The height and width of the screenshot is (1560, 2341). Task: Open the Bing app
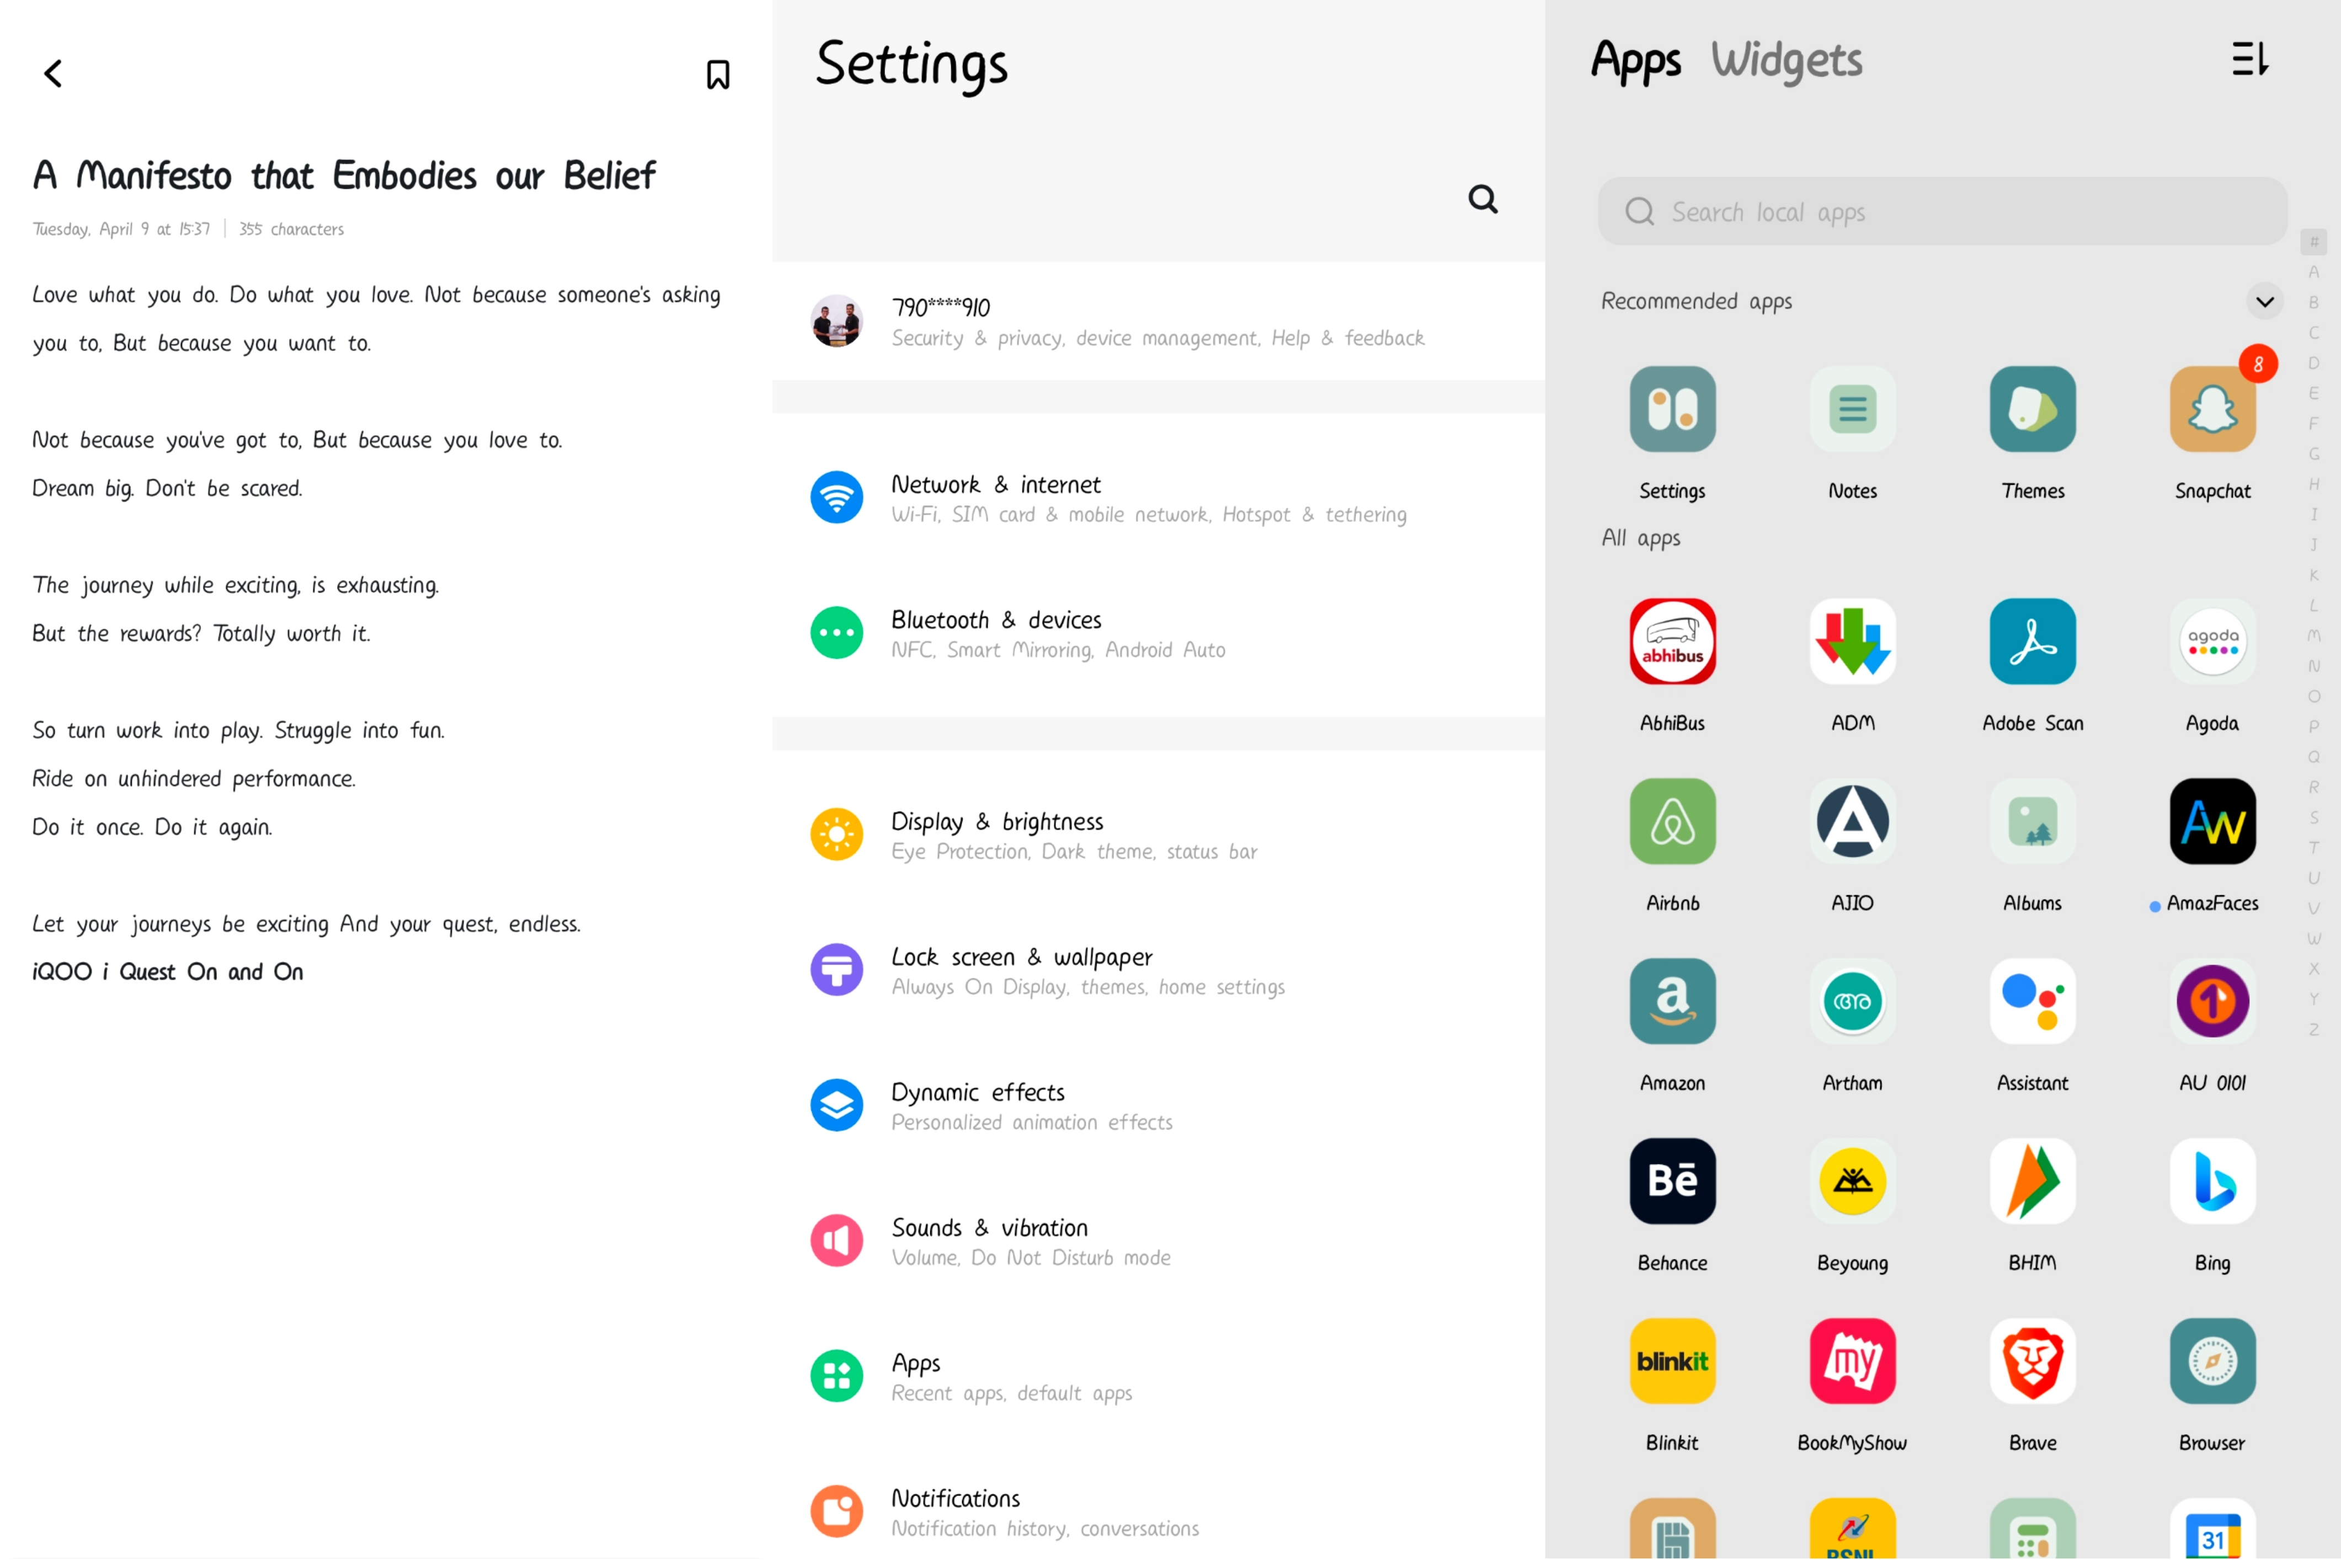pyautogui.click(x=2211, y=1181)
